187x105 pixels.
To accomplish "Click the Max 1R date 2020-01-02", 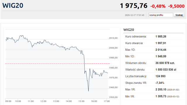I will [173, 90].
